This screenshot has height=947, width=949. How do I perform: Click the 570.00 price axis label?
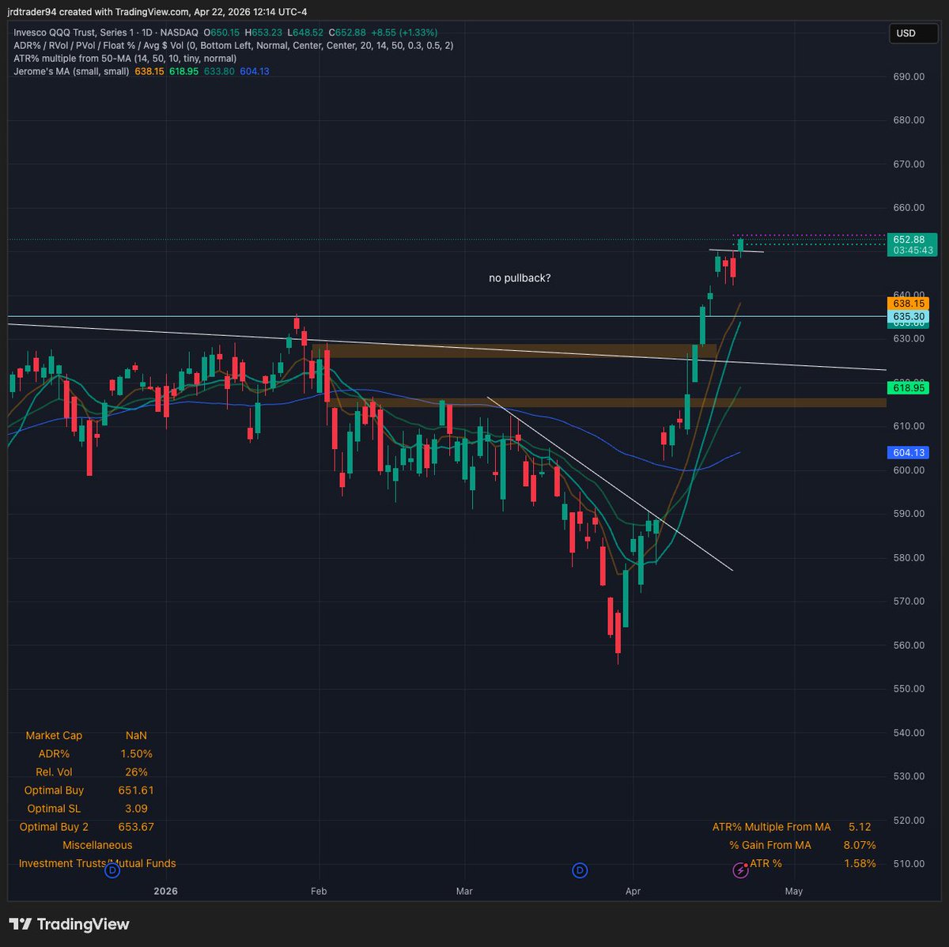909,602
